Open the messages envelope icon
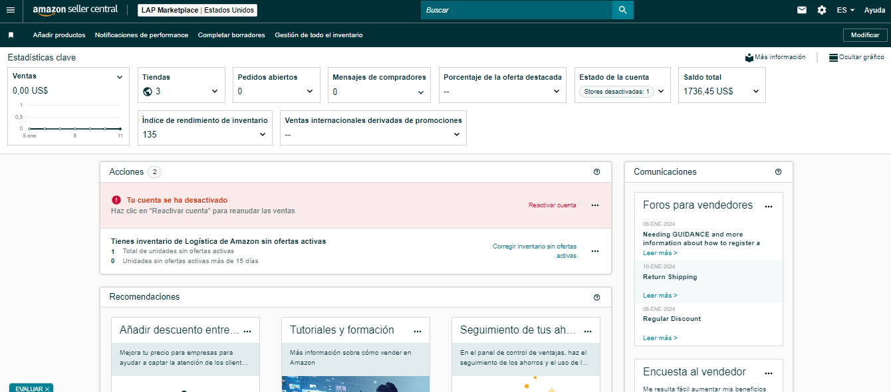 [x=802, y=10]
